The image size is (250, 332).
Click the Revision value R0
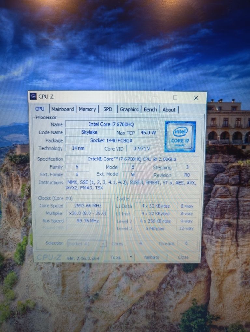click(187, 175)
